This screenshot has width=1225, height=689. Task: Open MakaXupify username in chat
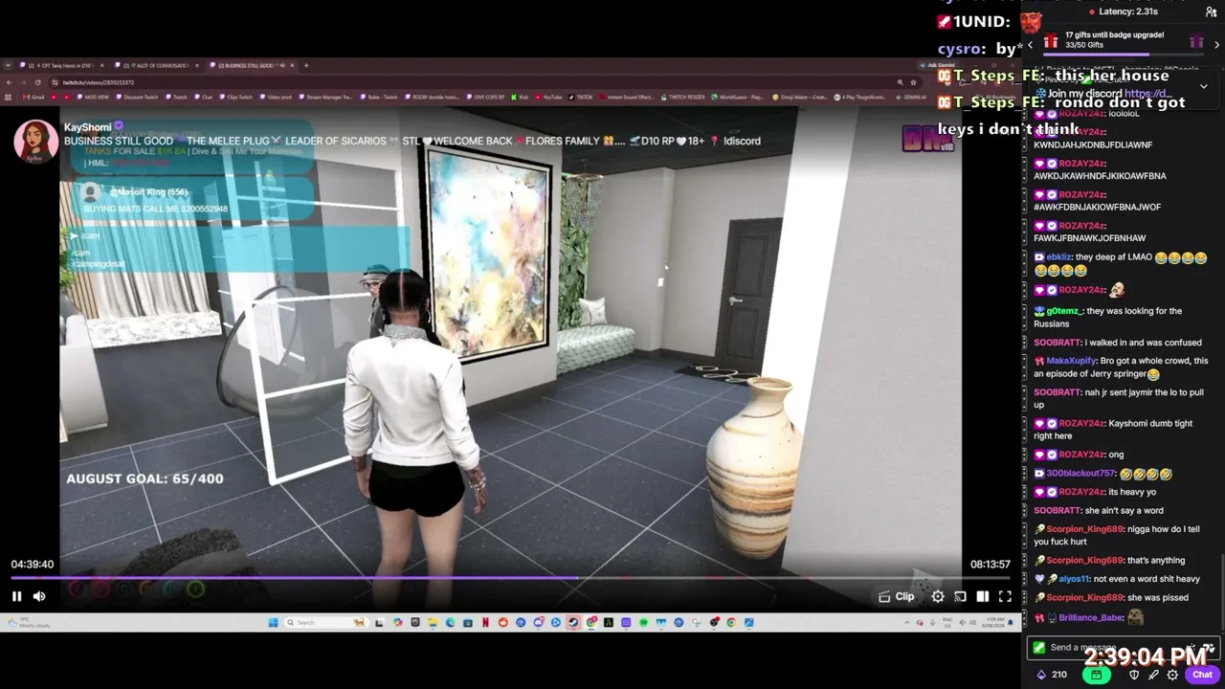pos(1071,361)
